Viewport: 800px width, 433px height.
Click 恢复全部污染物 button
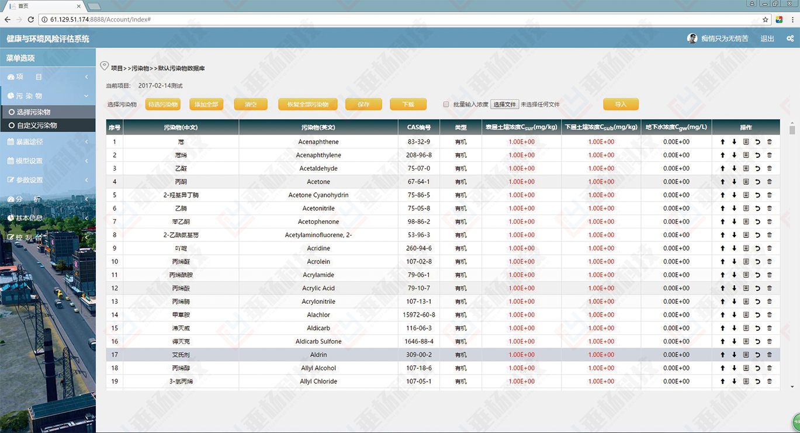click(x=308, y=105)
